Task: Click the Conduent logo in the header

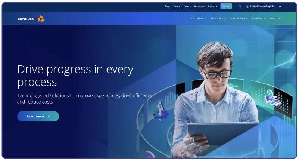Action: point(31,18)
